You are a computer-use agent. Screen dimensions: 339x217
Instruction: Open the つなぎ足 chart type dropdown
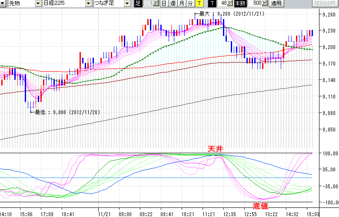tap(127, 3)
